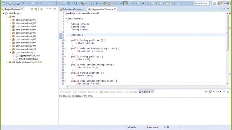Switch to the InhertianceTest.java editor tab

(x=72, y=9)
